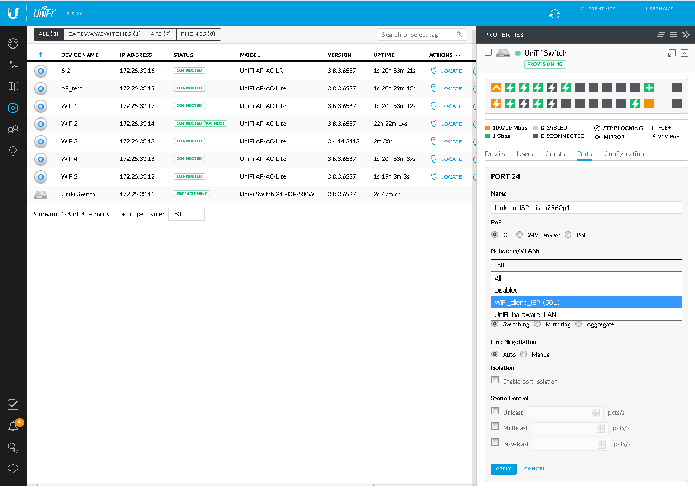Screen dimensions: 695x504
Task: Click the refresh icon in the top bar
Action: (x=555, y=14)
